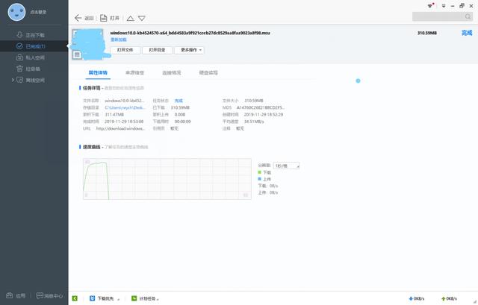Viewport: 478px width, 305px height.
Task: Click the speed curve chart
Action: pos(167,179)
